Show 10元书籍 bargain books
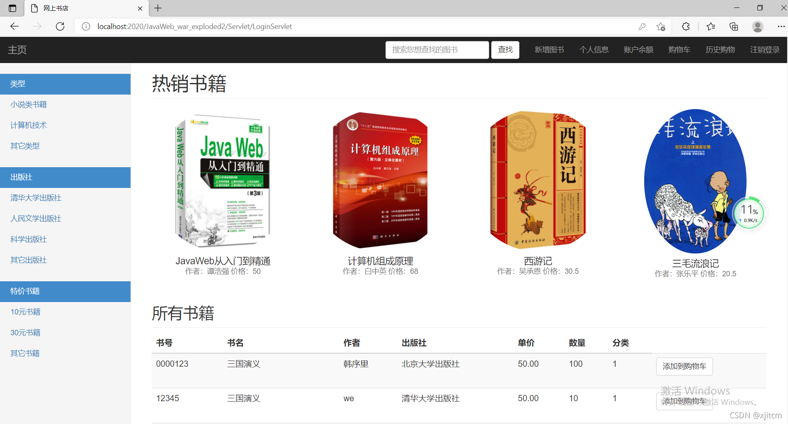 (25, 312)
